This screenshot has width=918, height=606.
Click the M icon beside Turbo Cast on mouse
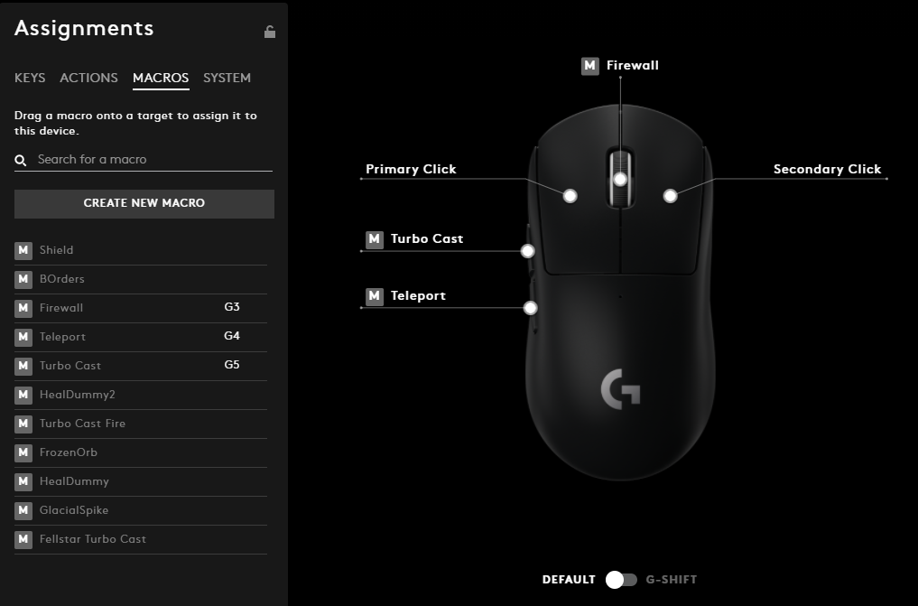375,239
